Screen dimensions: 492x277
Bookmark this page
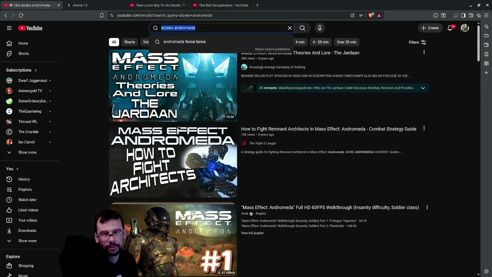[x=101, y=15]
